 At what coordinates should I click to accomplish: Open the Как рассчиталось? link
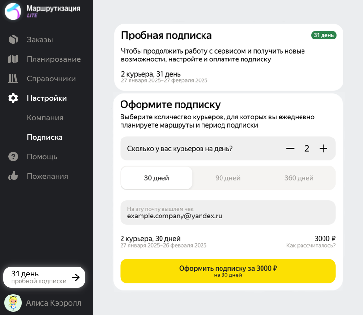click(x=311, y=246)
